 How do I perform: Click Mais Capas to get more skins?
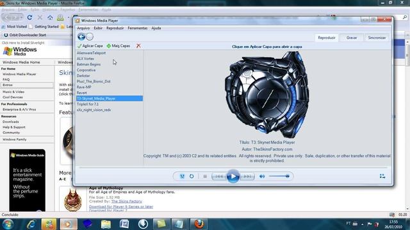pos(118,46)
